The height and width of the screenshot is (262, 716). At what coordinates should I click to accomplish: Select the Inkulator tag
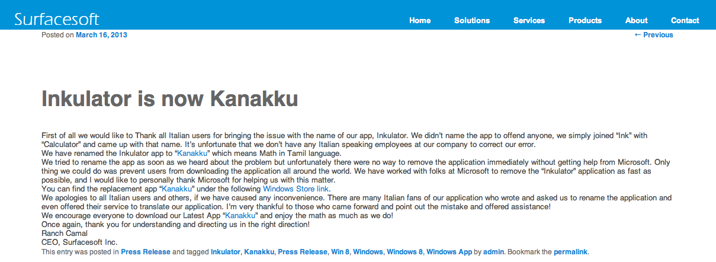coord(226,252)
